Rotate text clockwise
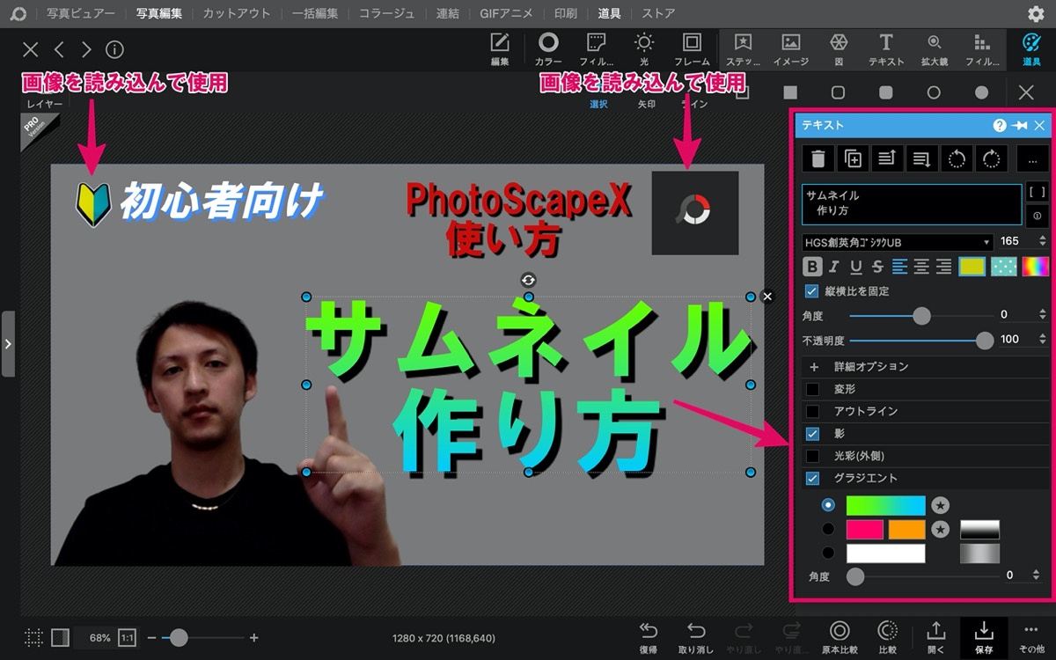This screenshot has height=660, width=1056. point(991,158)
